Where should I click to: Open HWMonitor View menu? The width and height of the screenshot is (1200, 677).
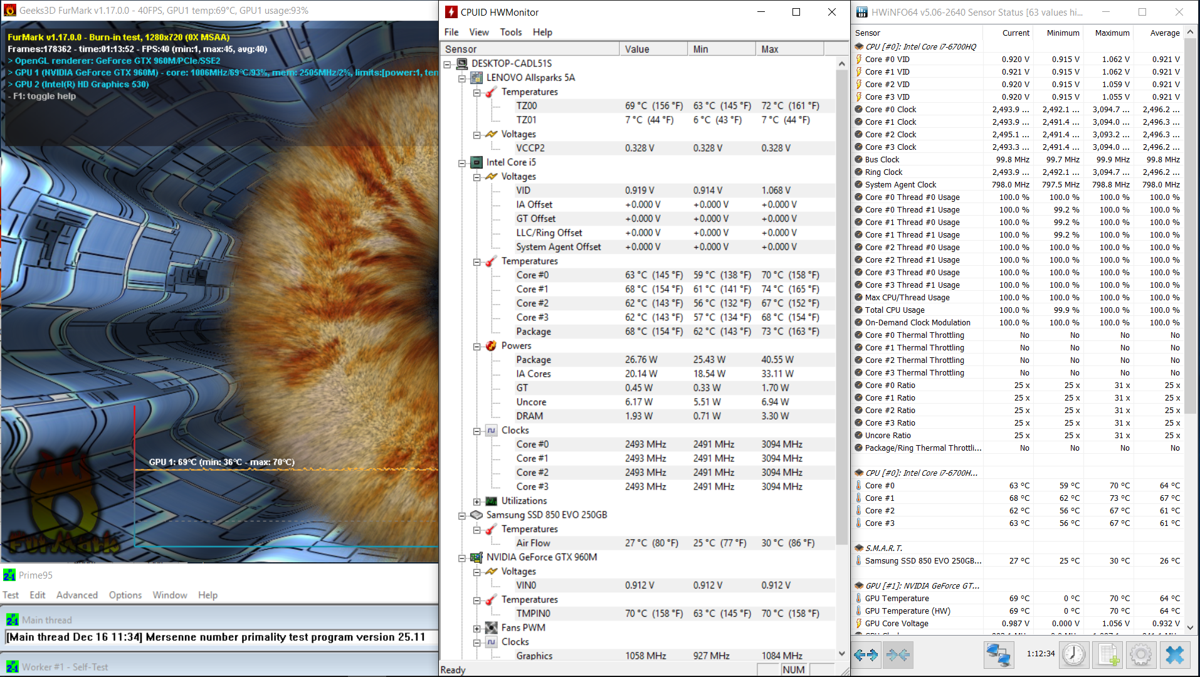pyautogui.click(x=479, y=32)
